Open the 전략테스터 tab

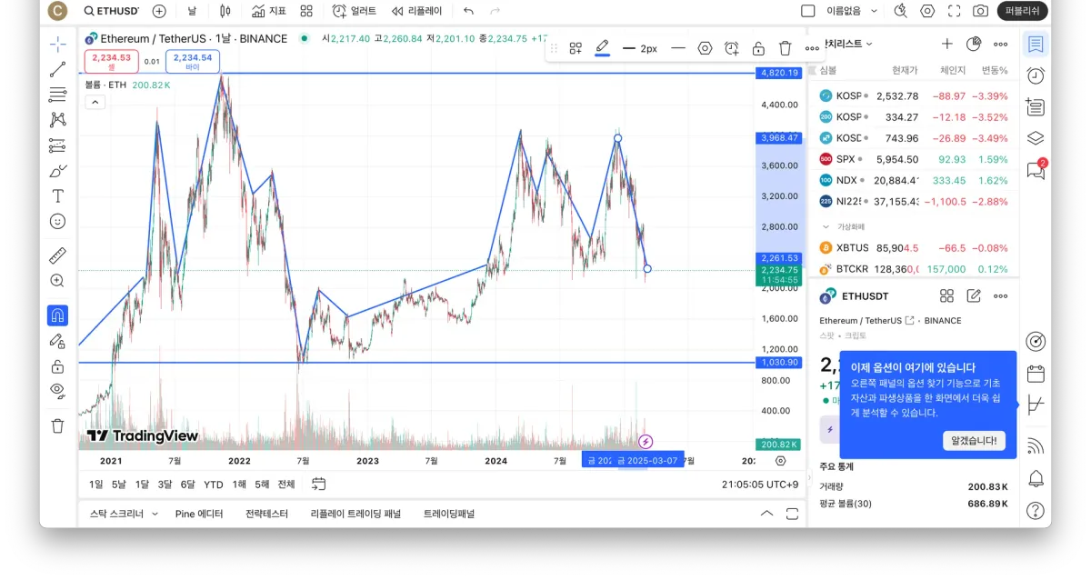(x=266, y=514)
